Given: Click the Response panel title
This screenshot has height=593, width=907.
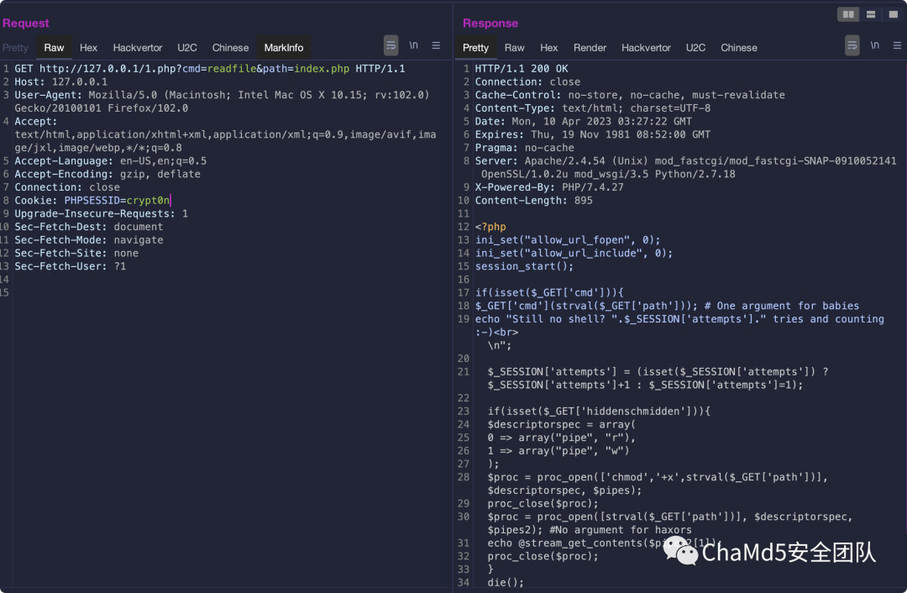Looking at the screenshot, I should point(490,24).
